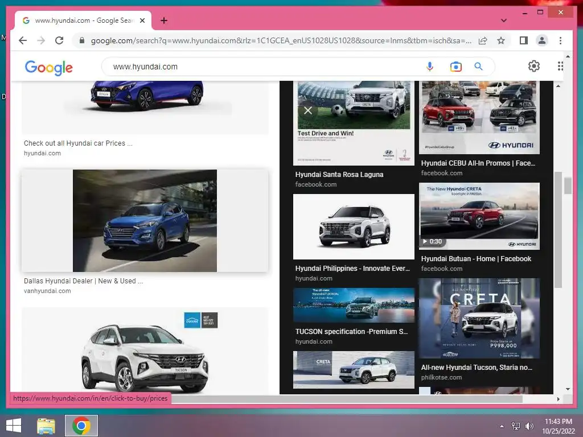Open the Windows Start menu
583x437 pixels.
[x=14, y=426]
